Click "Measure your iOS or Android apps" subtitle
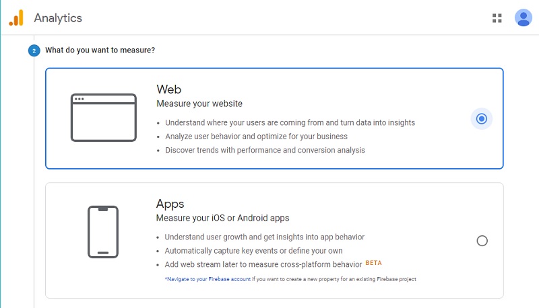The height and width of the screenshot is (308, 539). coord(223,218)
